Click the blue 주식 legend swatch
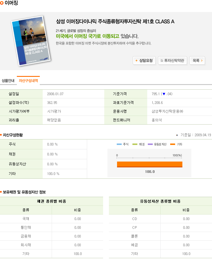Screen dimensions: 212x271 [119, 144]
